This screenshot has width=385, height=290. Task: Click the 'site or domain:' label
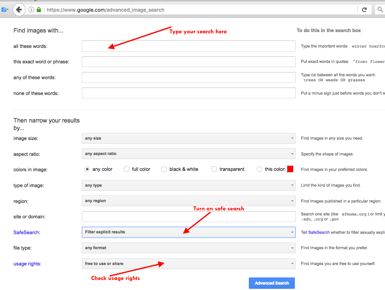30,217
